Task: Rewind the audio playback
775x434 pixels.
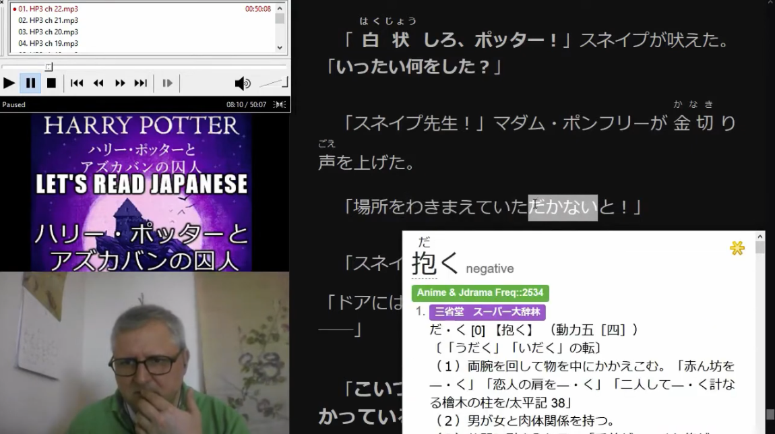Action: click(x=98, y=83)
